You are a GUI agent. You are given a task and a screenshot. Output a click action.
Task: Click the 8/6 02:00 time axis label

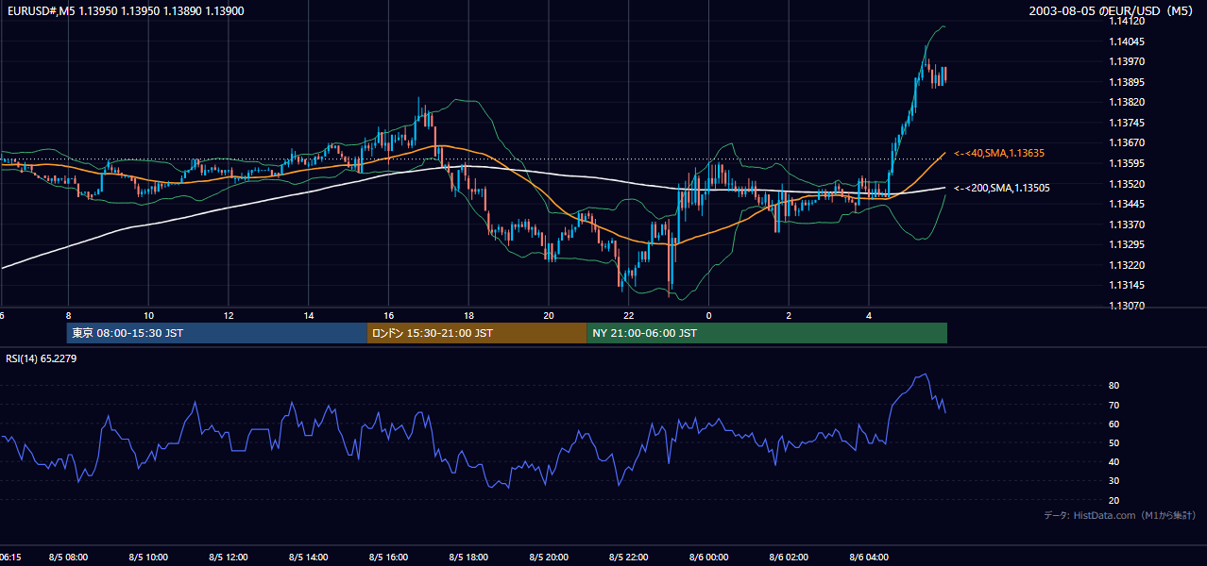[x=790, y=557]
